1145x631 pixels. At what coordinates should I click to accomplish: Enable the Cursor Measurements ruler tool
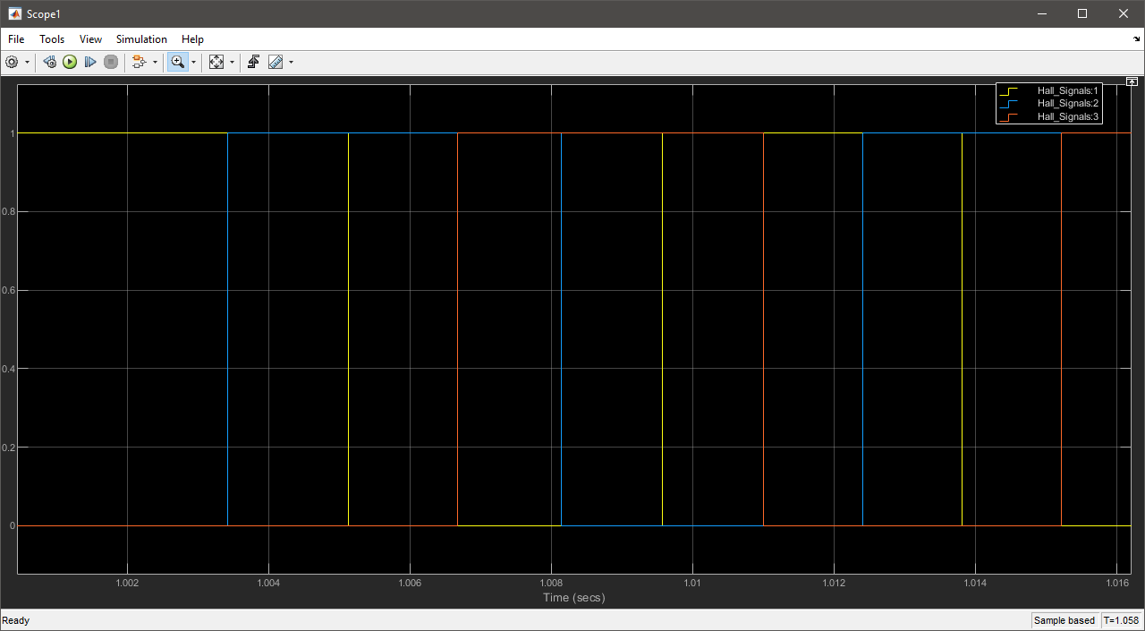(x=276, y=62)
